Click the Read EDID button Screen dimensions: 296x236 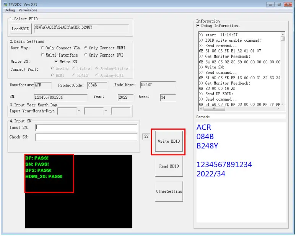(x=169, y=166)
